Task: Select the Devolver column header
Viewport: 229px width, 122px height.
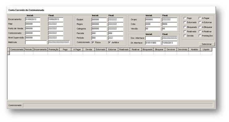Action: coord(171,49)
